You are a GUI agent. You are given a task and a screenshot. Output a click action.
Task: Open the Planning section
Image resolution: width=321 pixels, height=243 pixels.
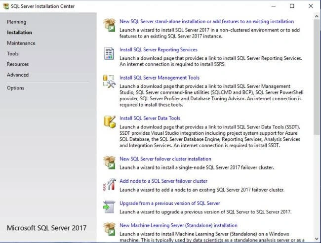click(x=17, y=22)
